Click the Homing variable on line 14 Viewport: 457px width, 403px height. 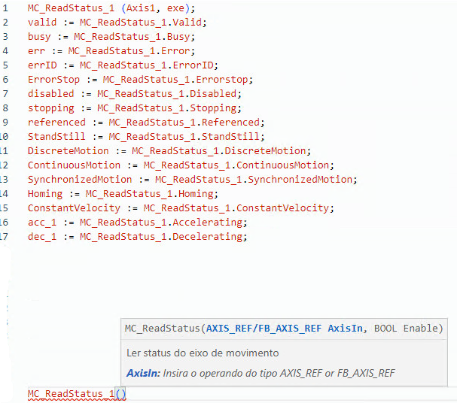coord(44,194)
